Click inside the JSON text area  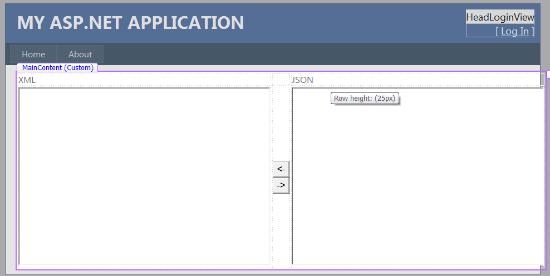[x=418, y=176]
